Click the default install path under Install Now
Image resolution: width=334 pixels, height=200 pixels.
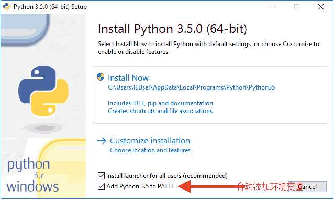coord(191,87)
